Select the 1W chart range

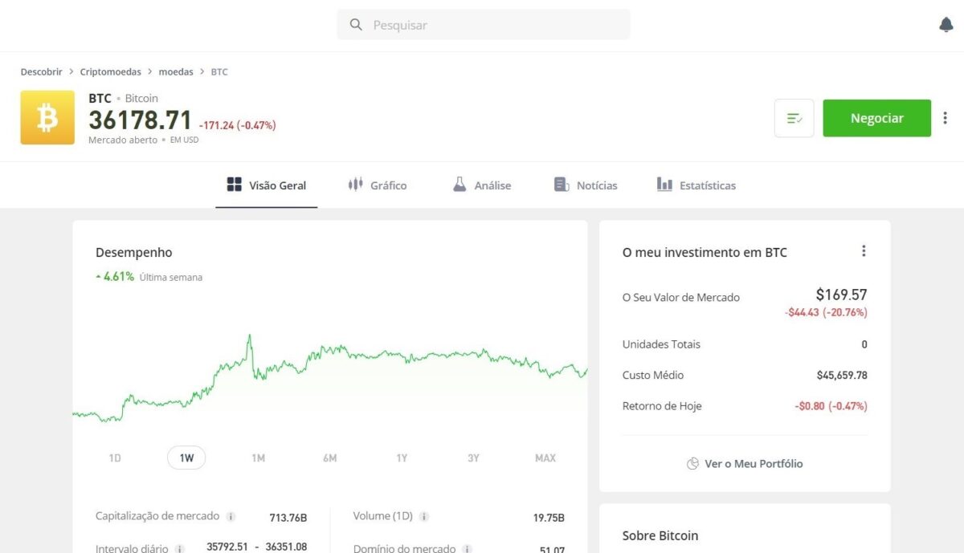(x=186, y=458)
